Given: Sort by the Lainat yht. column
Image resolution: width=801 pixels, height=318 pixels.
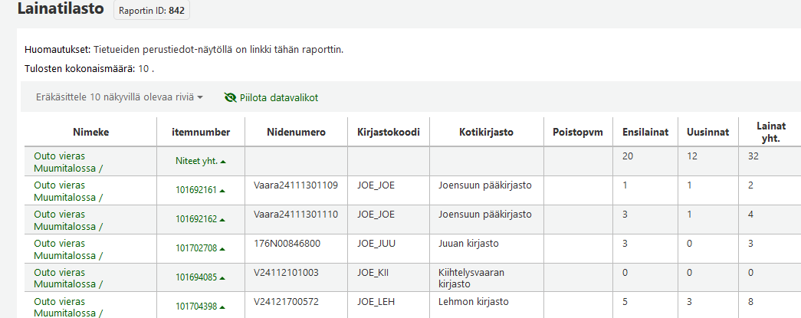Looking at the screenshot, I should pyautogui.click(x=769, y=132).
